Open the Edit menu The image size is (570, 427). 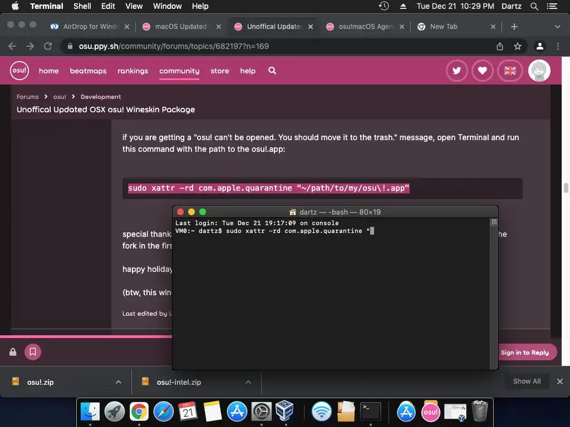pos(108,6)
